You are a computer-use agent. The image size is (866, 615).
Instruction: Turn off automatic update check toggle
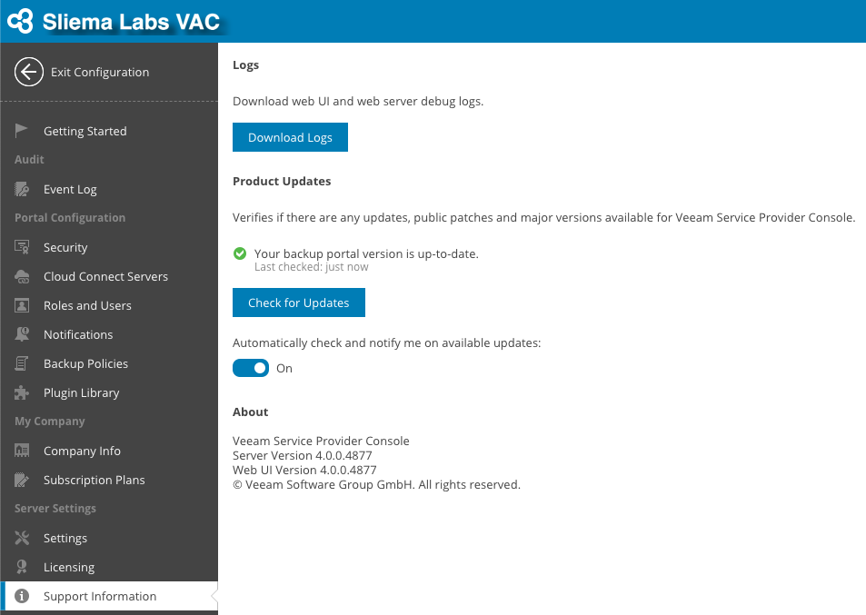(x=251, y=368)
